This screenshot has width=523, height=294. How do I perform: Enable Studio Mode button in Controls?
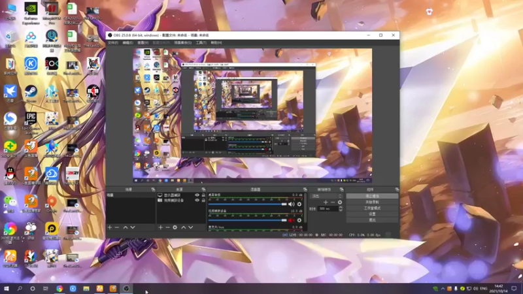(x=372, y=208)
